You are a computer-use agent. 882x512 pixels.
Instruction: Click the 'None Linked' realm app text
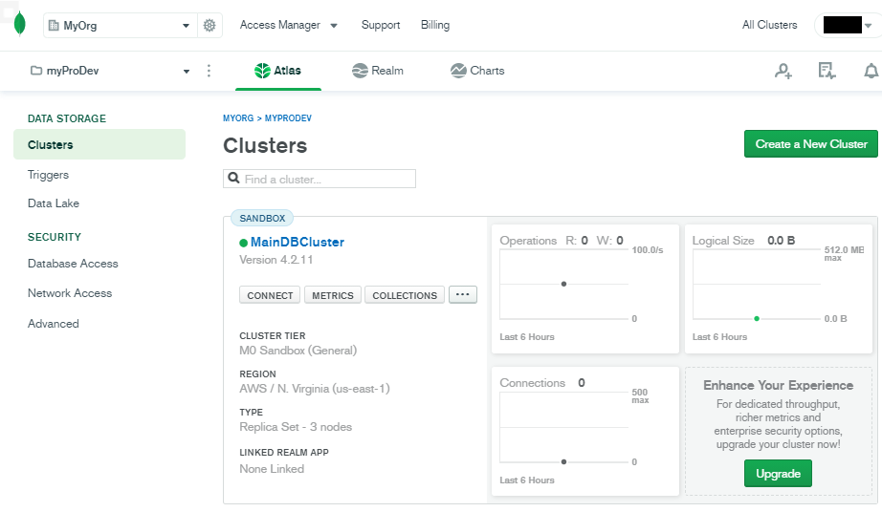[x=272, y=469]
